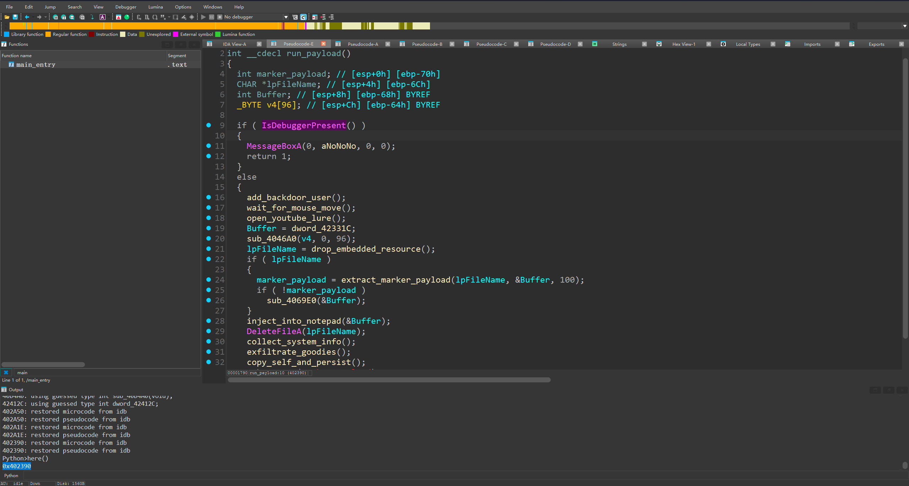
Task: Click the Pause process button
Action: point(212,17)
